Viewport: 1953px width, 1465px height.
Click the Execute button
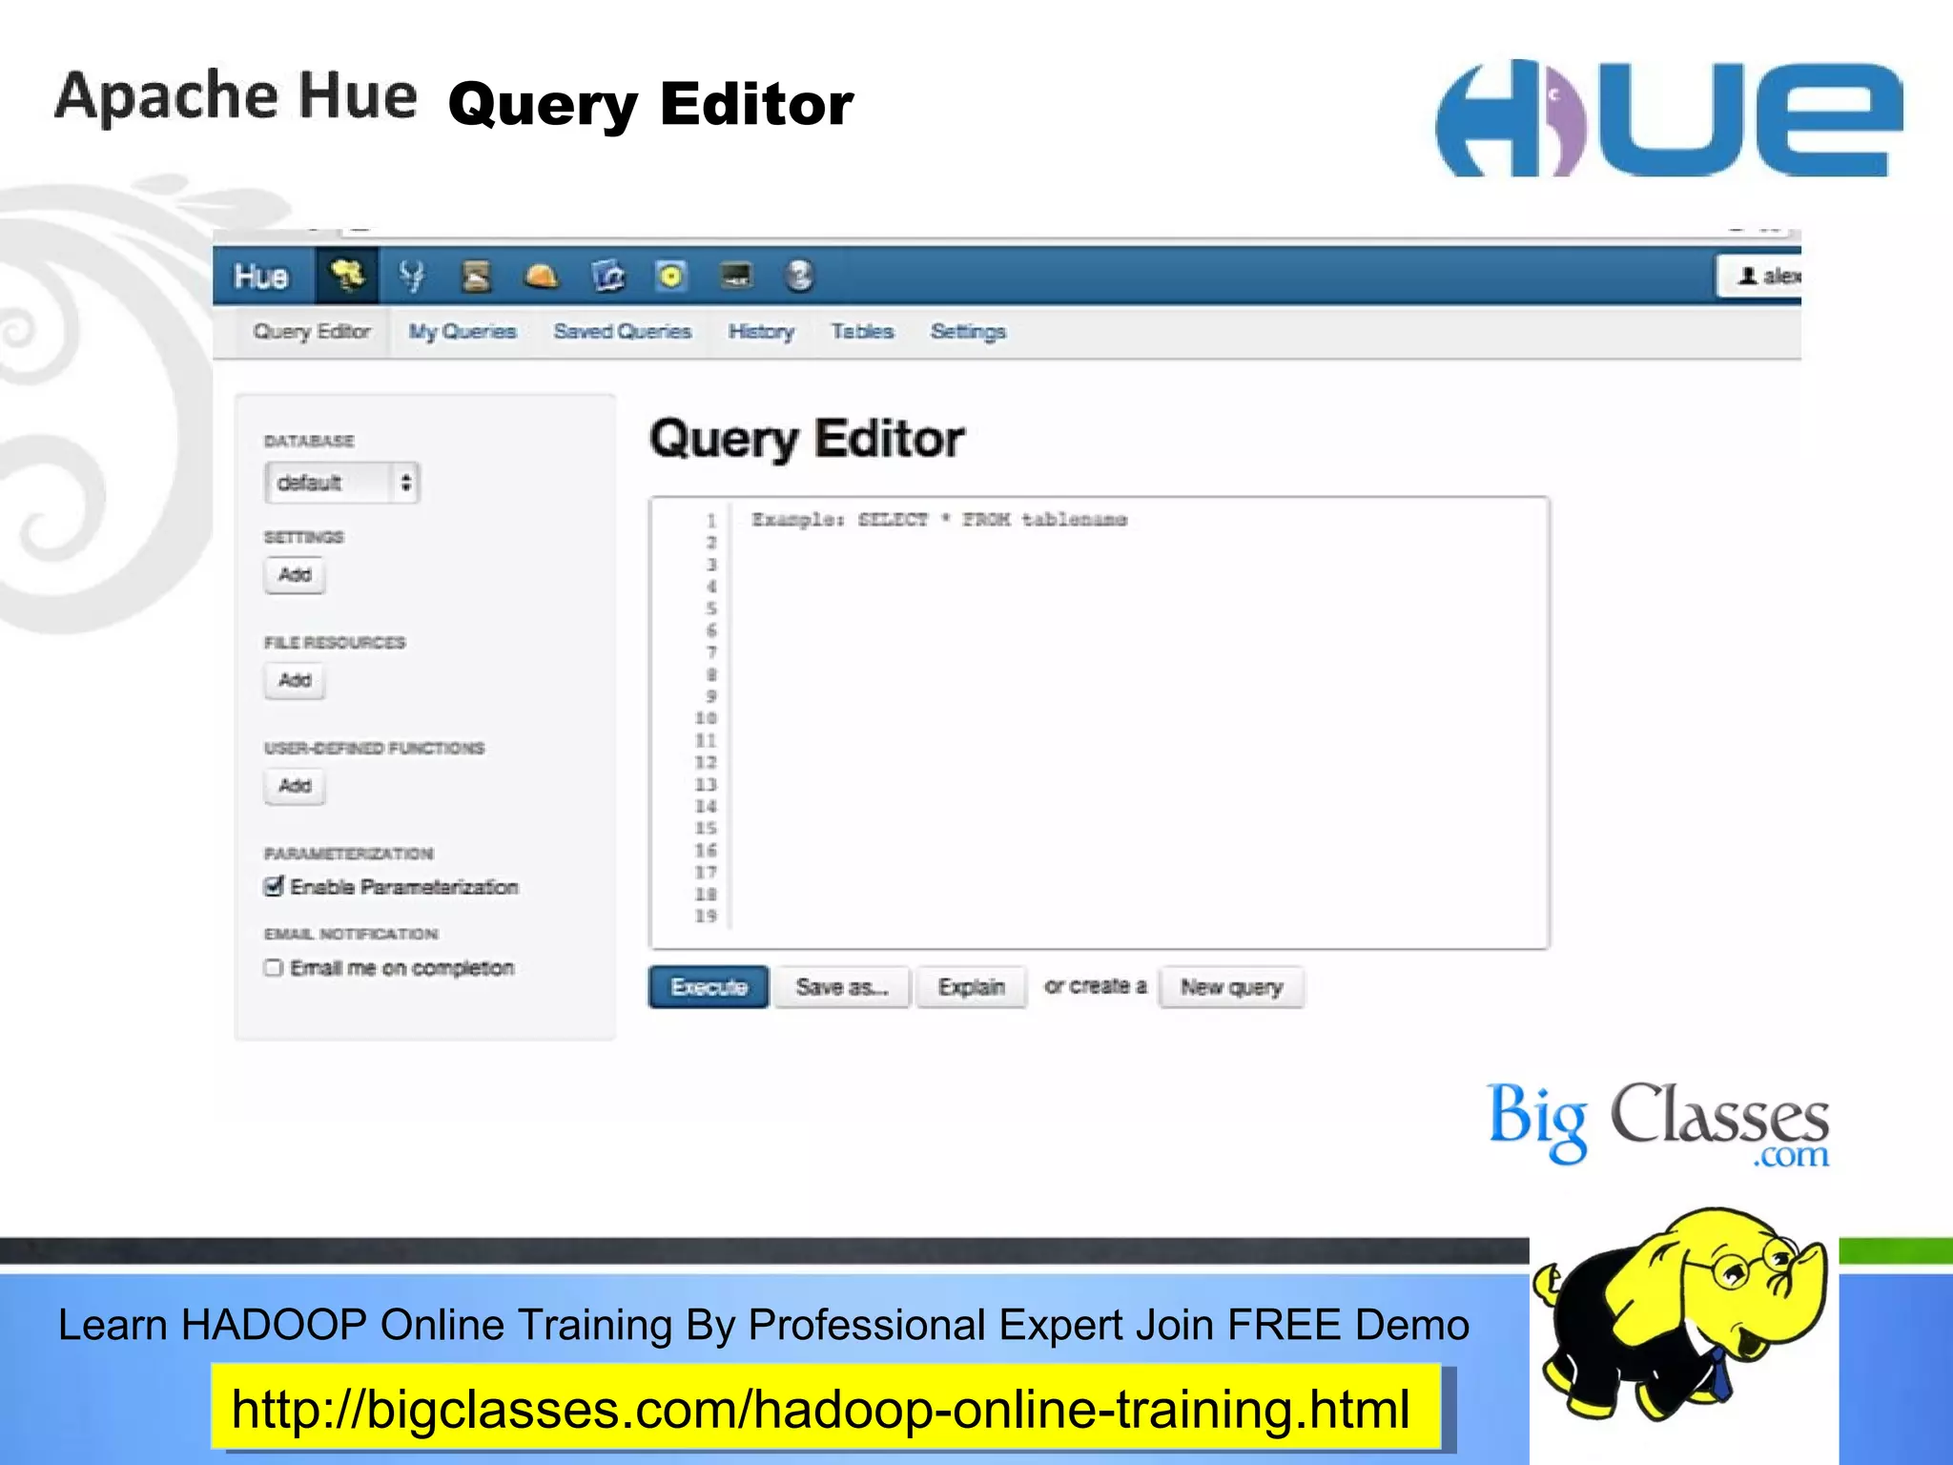point(709,987)
